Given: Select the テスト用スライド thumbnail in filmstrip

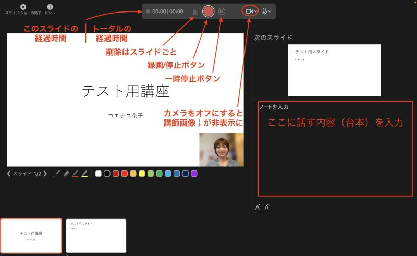Looking at the screenshot, I should [96, 236].
